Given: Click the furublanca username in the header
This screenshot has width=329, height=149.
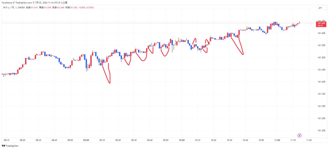Looking at the screenshot, I should coord(6,2).
